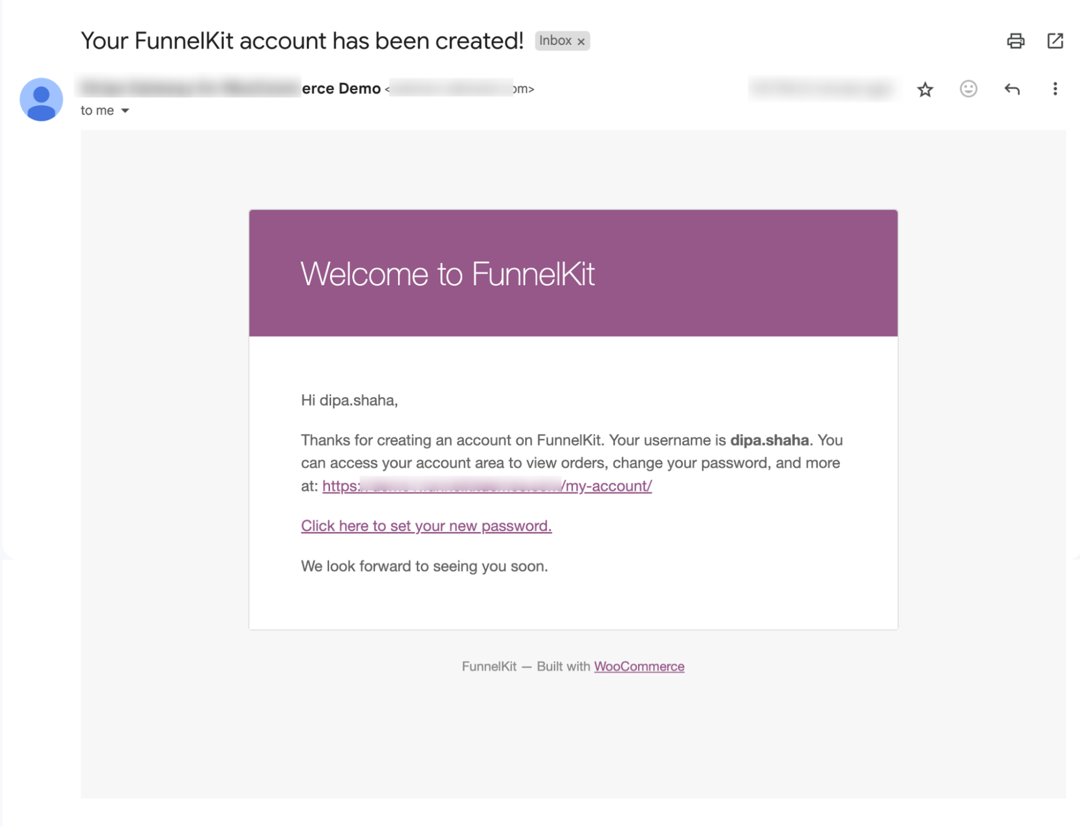Viewport: 1080px width, 827px height.
Task: Open the email in a new window
Action: (1055, 41)
